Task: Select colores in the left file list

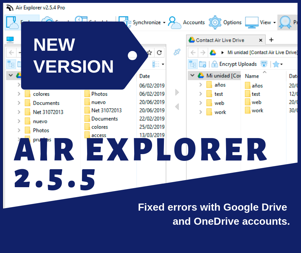Action: 96,127
